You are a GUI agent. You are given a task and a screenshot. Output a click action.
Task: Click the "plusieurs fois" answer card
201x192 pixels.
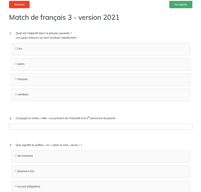(x=100, y=172)
